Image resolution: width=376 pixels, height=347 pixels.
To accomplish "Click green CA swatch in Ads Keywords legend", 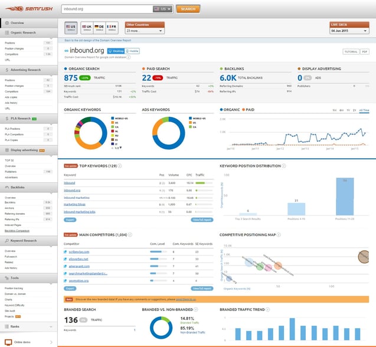I will pyautogui.click(x=191, y=127).
